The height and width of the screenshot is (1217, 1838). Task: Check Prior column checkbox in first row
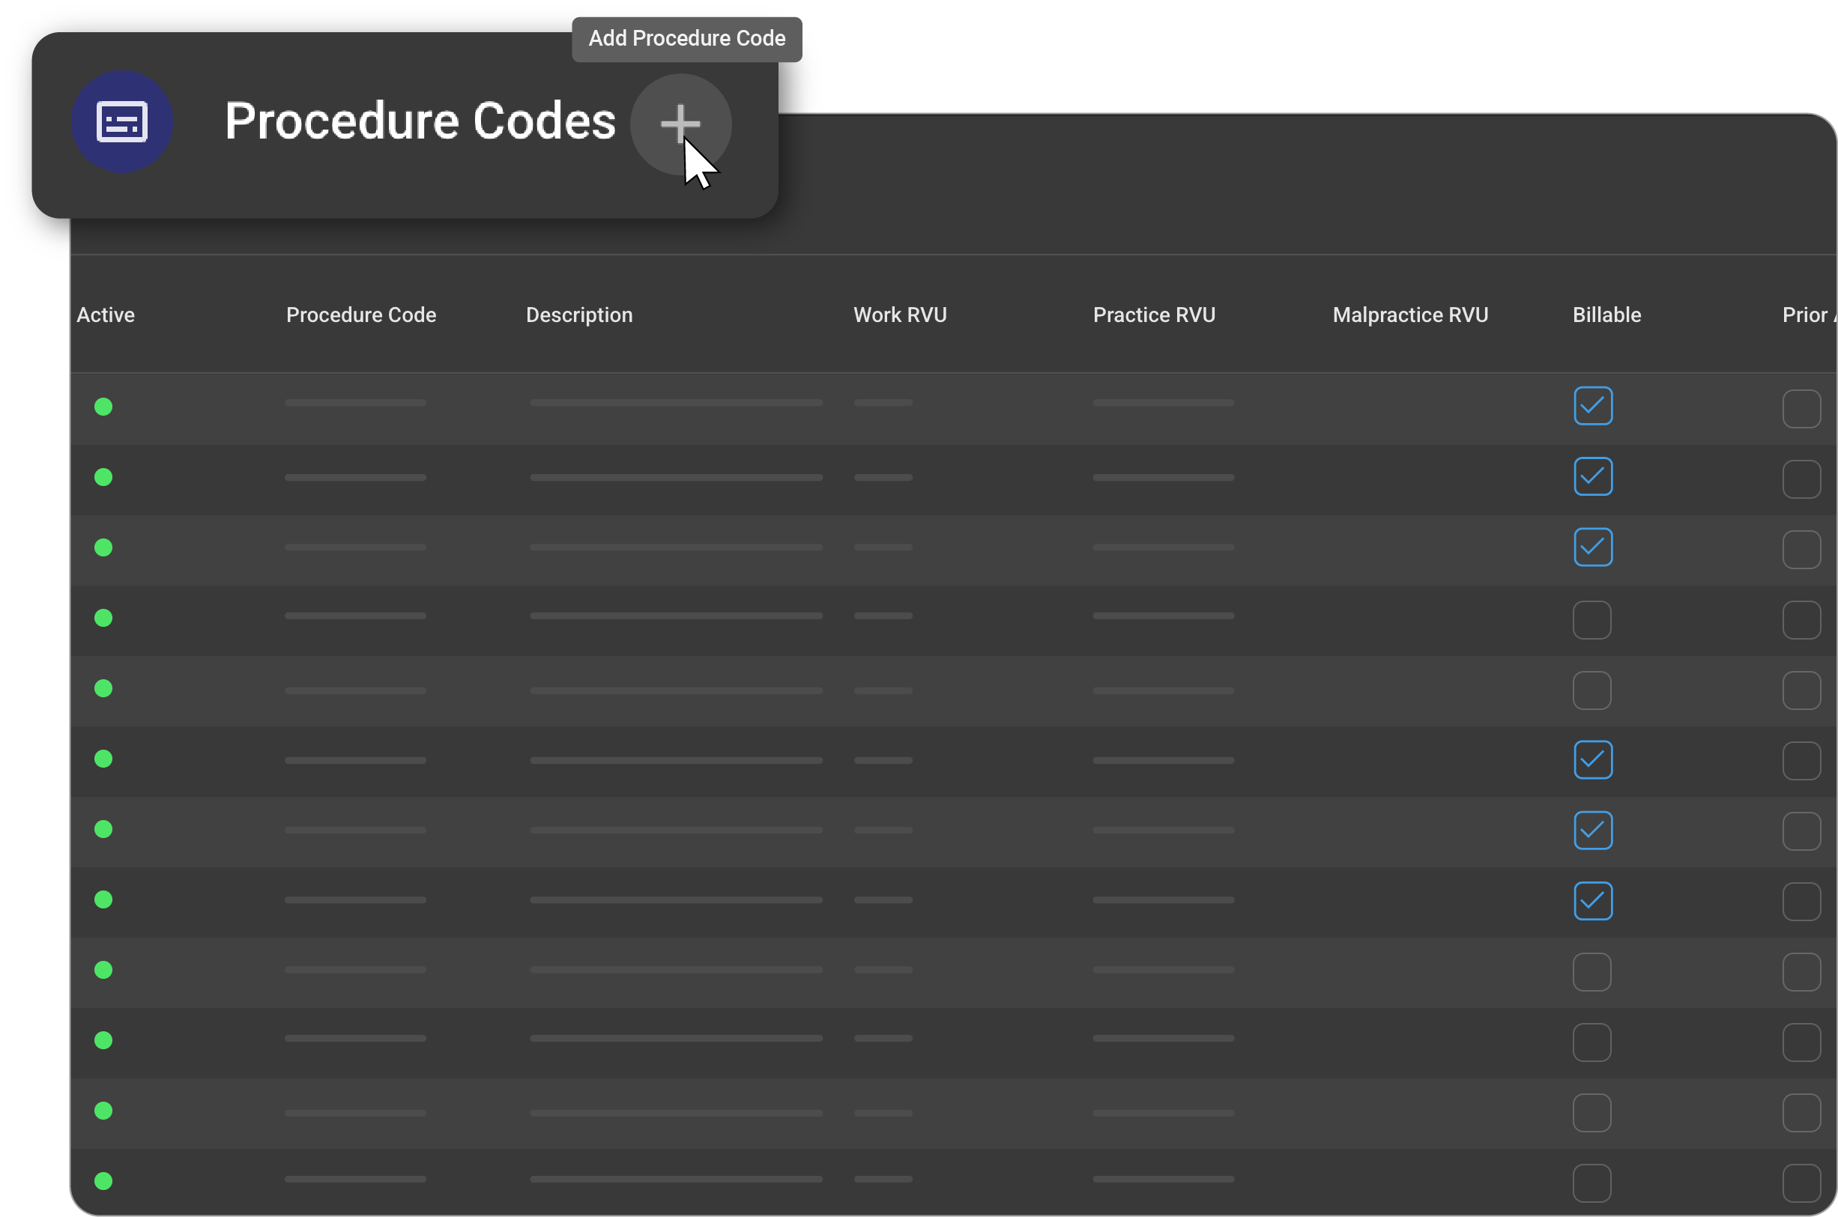(1801, 409)
